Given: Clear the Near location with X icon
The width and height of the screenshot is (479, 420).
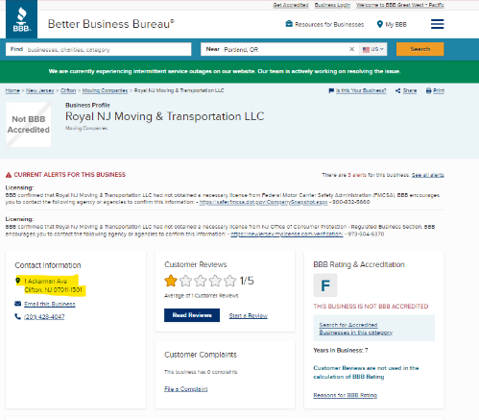Looking at the screenshot, I should [351, 49].
